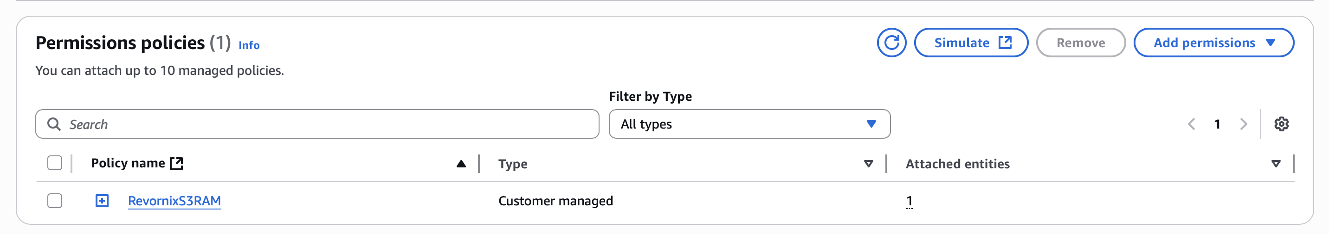Tick the RevornixS3RAM row checkbox
Screen dimensions: 1329x234
pyautogui.click(x=55, y=201)
